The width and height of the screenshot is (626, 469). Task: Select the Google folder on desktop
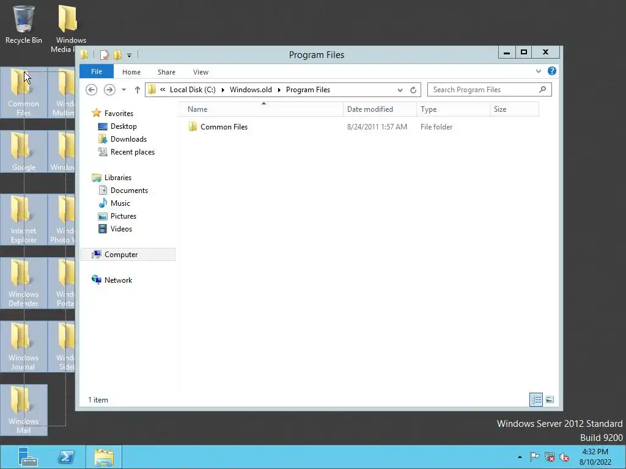[x=24, y=151]
